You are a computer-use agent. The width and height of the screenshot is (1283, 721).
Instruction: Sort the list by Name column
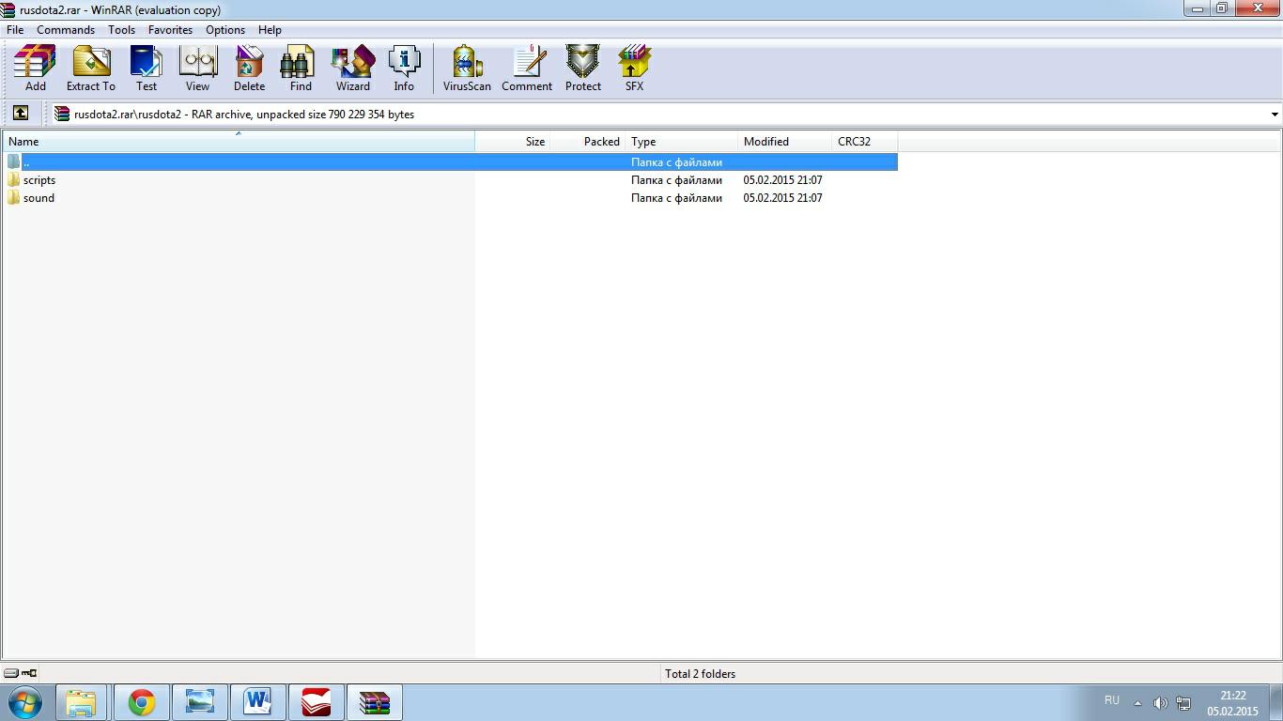238,142
